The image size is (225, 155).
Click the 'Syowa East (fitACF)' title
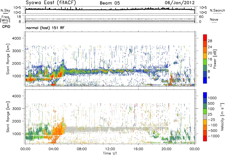51,3
